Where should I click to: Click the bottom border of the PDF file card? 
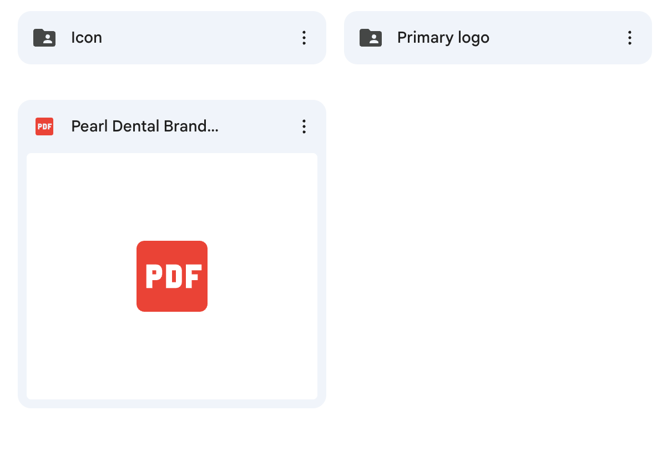coord(172,404)
